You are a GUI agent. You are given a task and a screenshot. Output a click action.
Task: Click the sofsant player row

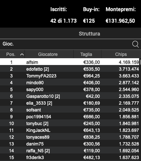[70, 110]
